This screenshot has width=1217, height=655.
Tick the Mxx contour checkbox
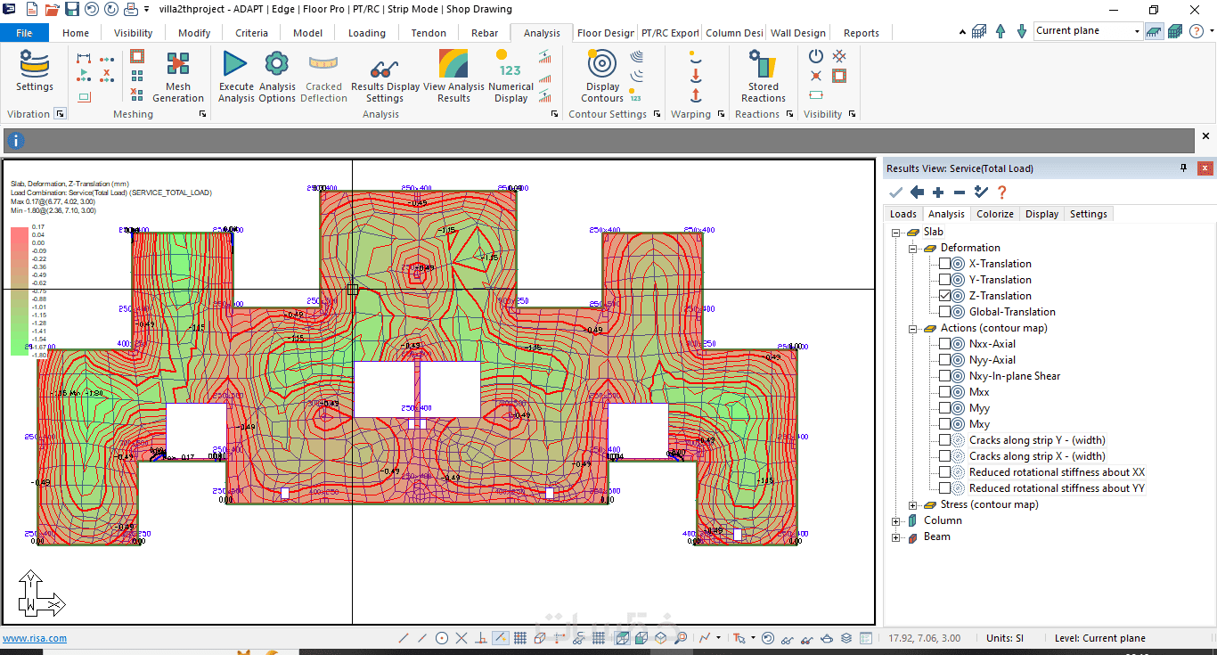[944, 392]
